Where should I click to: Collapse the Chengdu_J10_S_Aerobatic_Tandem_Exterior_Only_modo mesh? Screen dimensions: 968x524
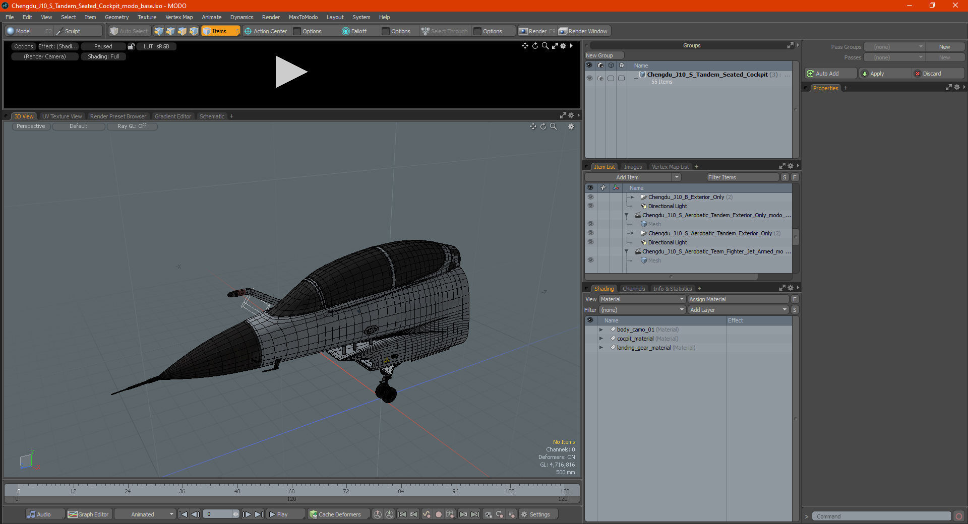coord(626,215)
